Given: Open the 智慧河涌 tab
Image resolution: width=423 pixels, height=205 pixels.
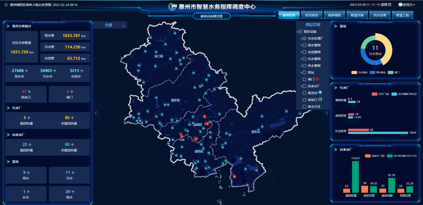Looking at the screenshot, I should point(357,15).
